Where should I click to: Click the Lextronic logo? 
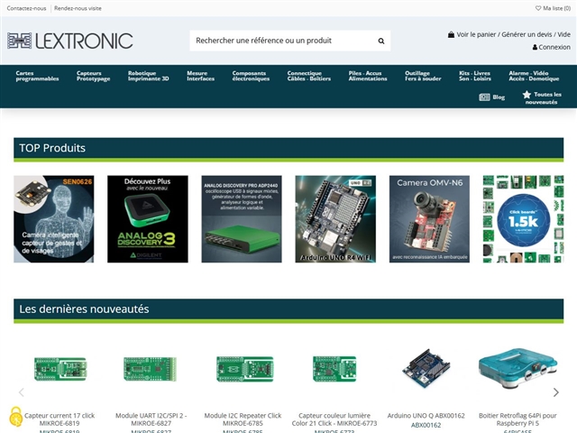coord(70,41)
